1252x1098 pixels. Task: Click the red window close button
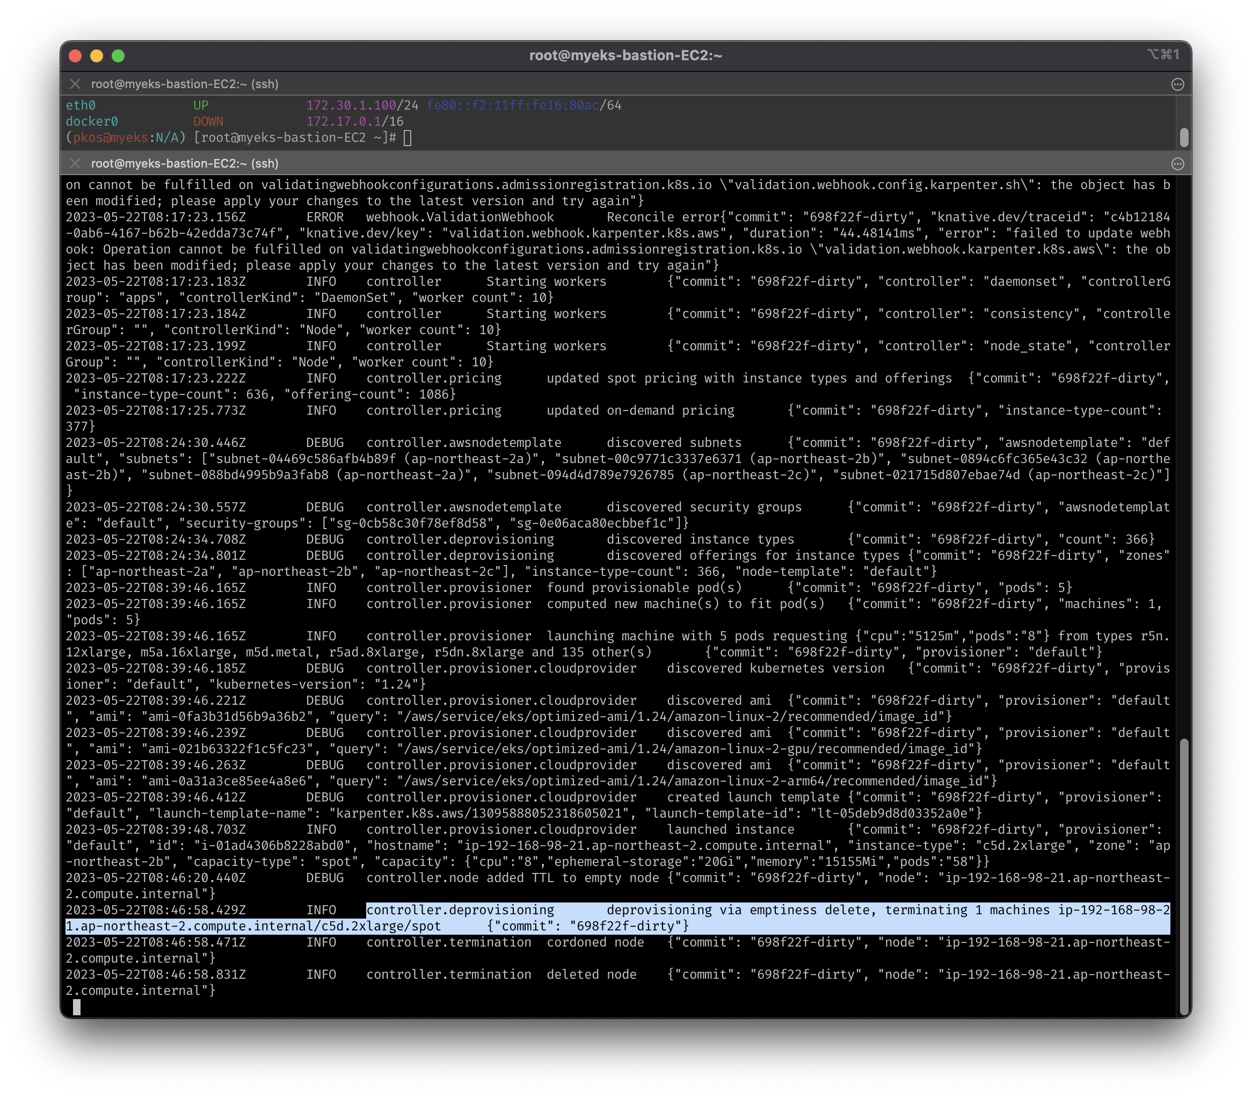75,56
